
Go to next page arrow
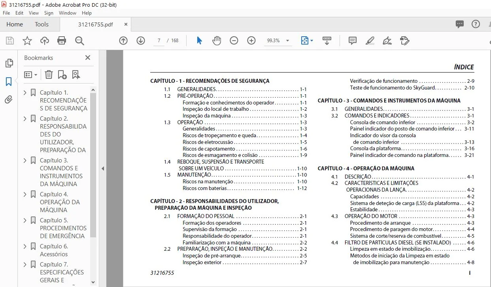[141, 41]
